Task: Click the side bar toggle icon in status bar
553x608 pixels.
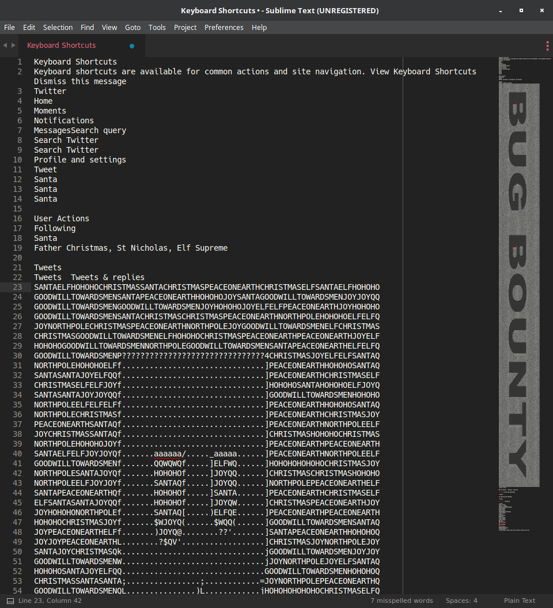Action: 10,601
